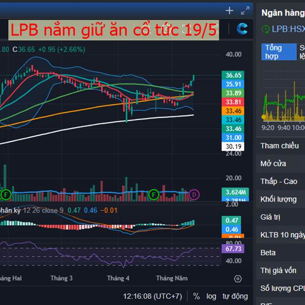Select the Tổng hợp tab

pyautogui.click(x=279, y=52)
